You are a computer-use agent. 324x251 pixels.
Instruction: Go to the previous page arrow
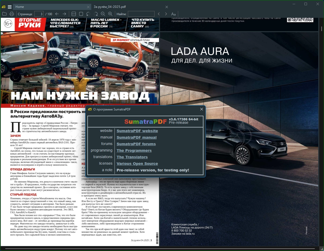tap(57, 14)
